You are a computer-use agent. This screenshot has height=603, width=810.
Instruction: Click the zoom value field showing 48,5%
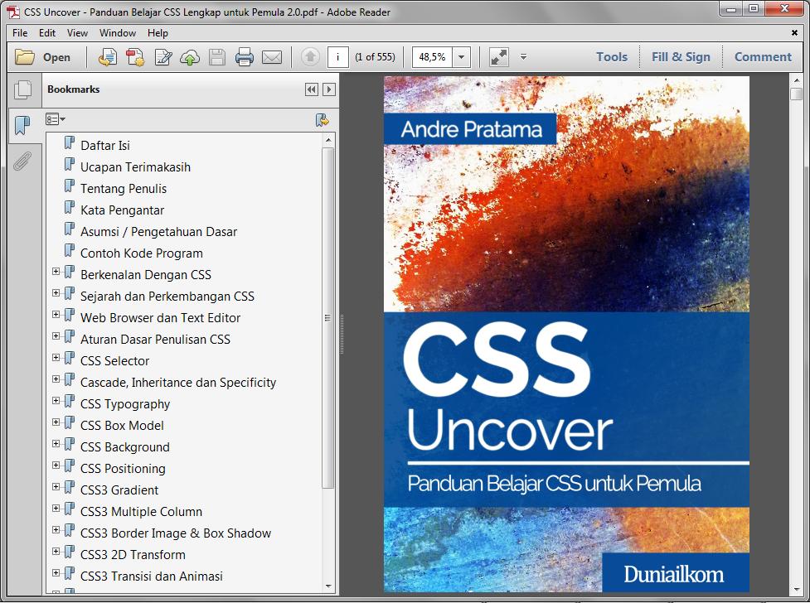[x=432, y=57]
